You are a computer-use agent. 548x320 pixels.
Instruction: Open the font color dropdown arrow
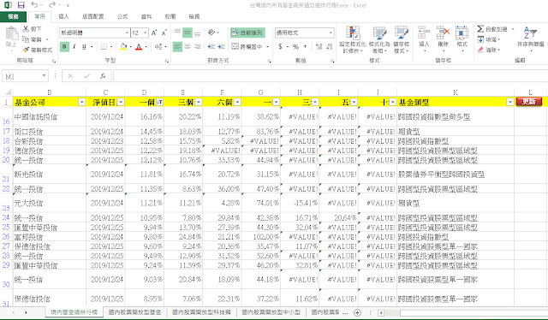click(146, 47)
